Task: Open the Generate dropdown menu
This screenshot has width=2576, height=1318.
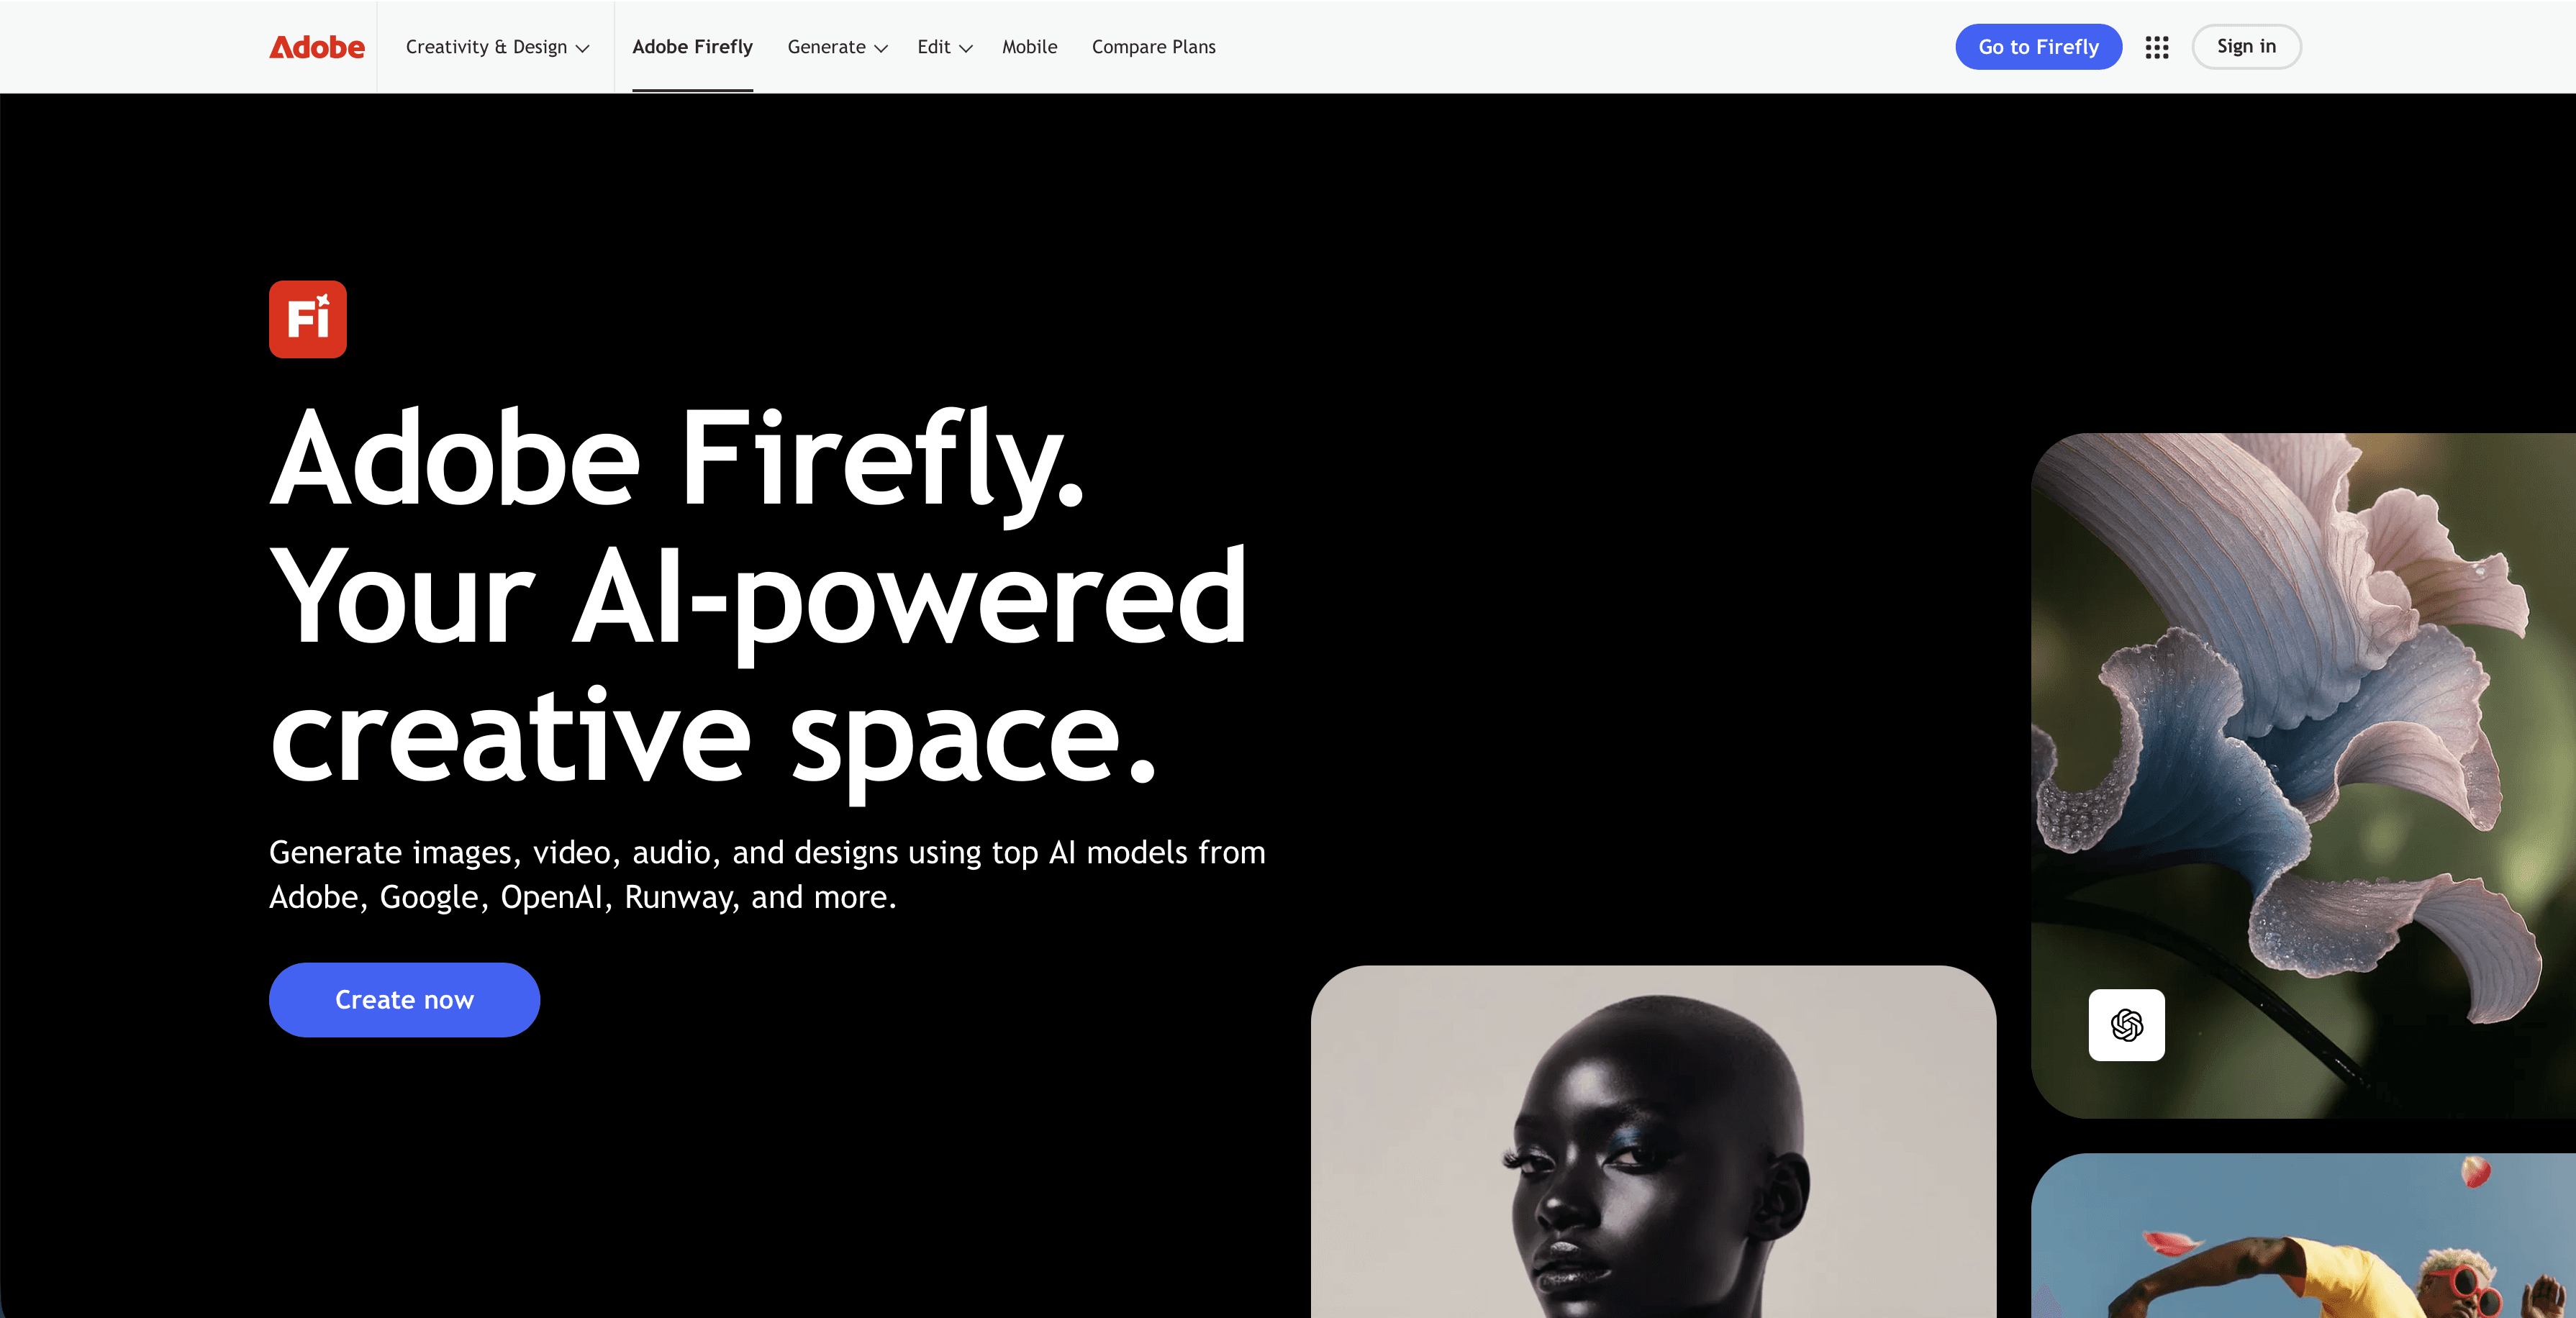Action: click(837, 47)
